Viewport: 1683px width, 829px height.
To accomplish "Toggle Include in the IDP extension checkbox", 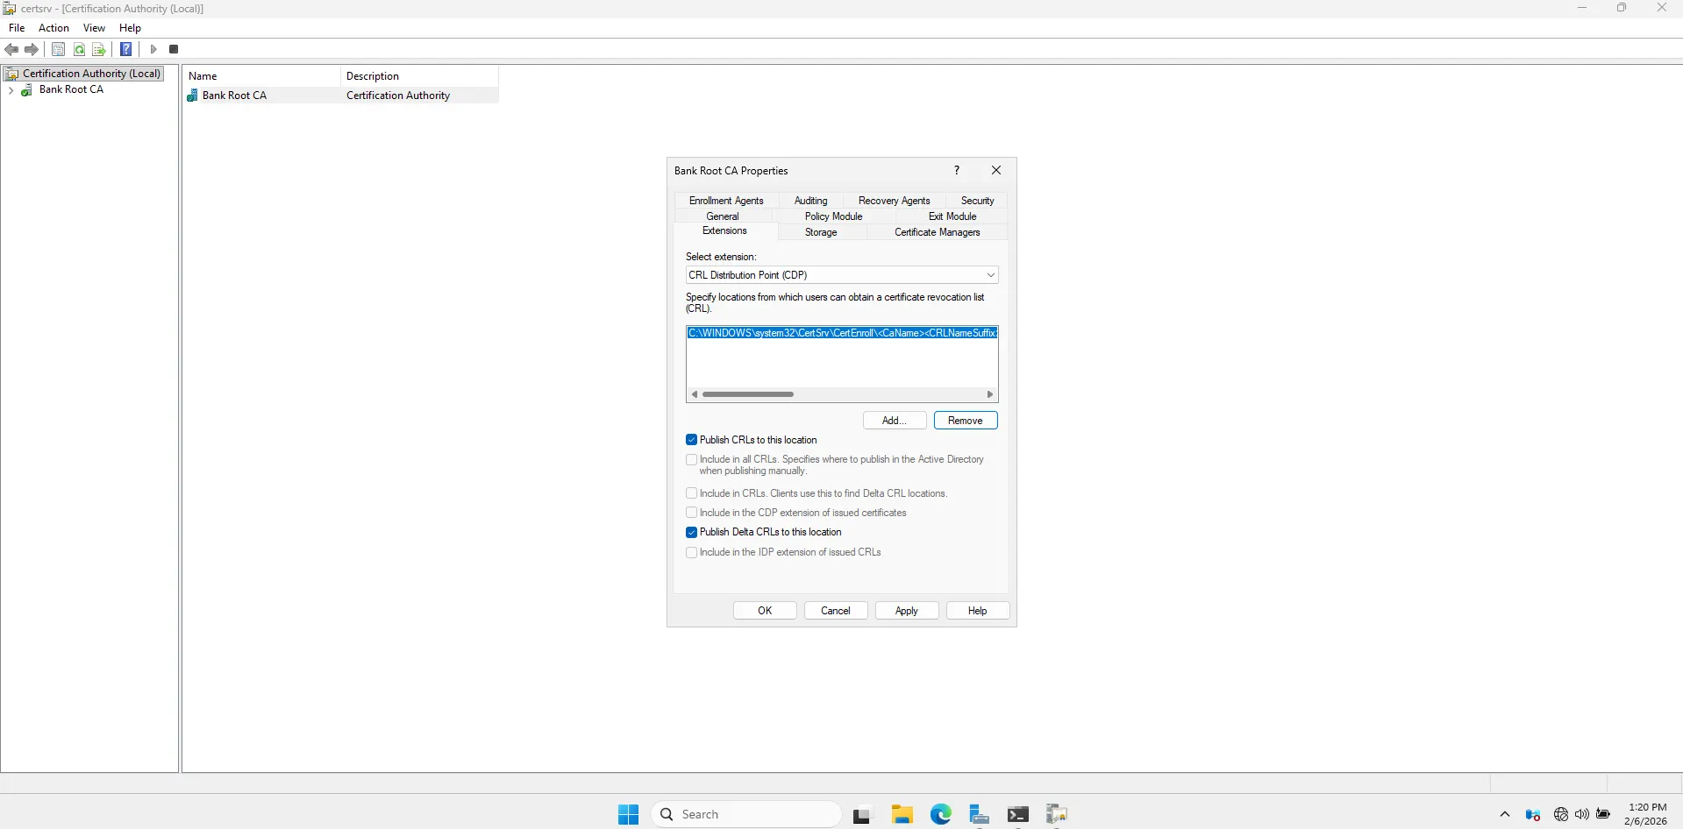I will coord(692,552).
